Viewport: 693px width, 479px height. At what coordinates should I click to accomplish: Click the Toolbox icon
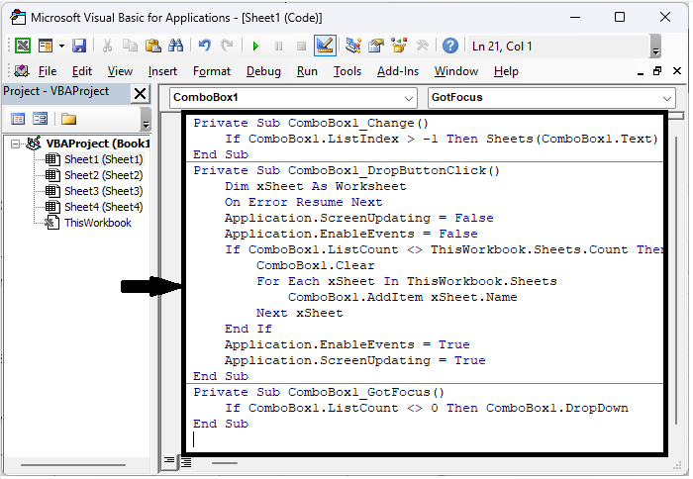(422, 46)
